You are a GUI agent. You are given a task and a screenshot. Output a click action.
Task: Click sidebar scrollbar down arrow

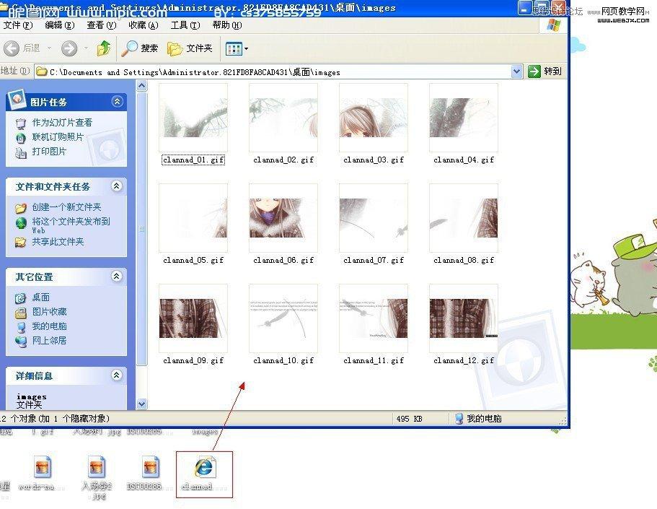click(x=142, y=404)
